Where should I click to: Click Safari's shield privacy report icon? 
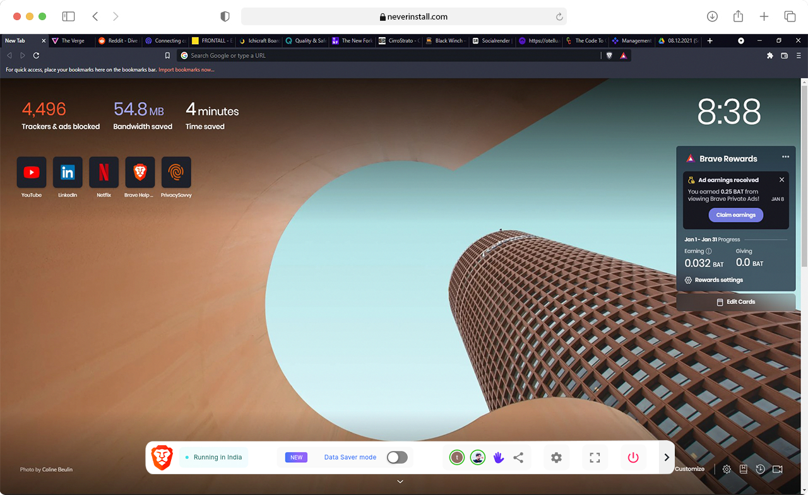click(x=225, y=16)
